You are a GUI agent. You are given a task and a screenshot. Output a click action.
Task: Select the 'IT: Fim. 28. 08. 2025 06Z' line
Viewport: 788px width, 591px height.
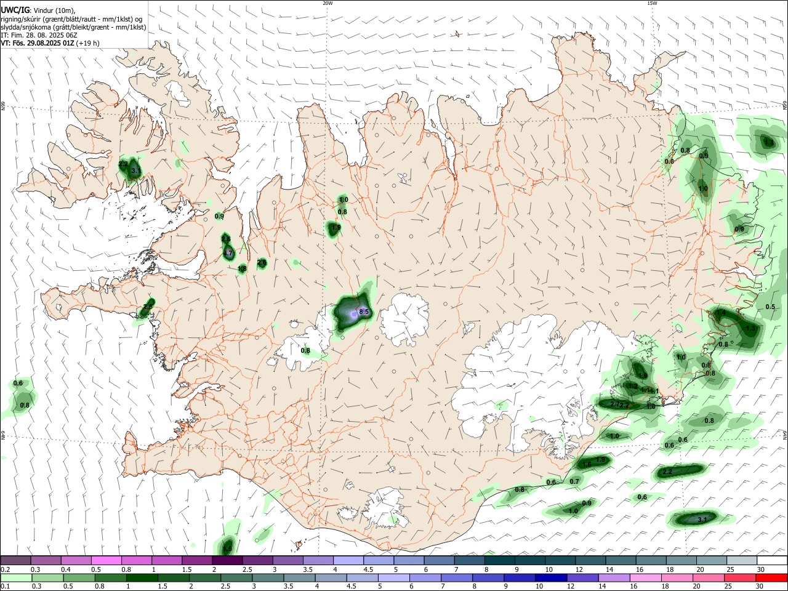click(39, 35)
